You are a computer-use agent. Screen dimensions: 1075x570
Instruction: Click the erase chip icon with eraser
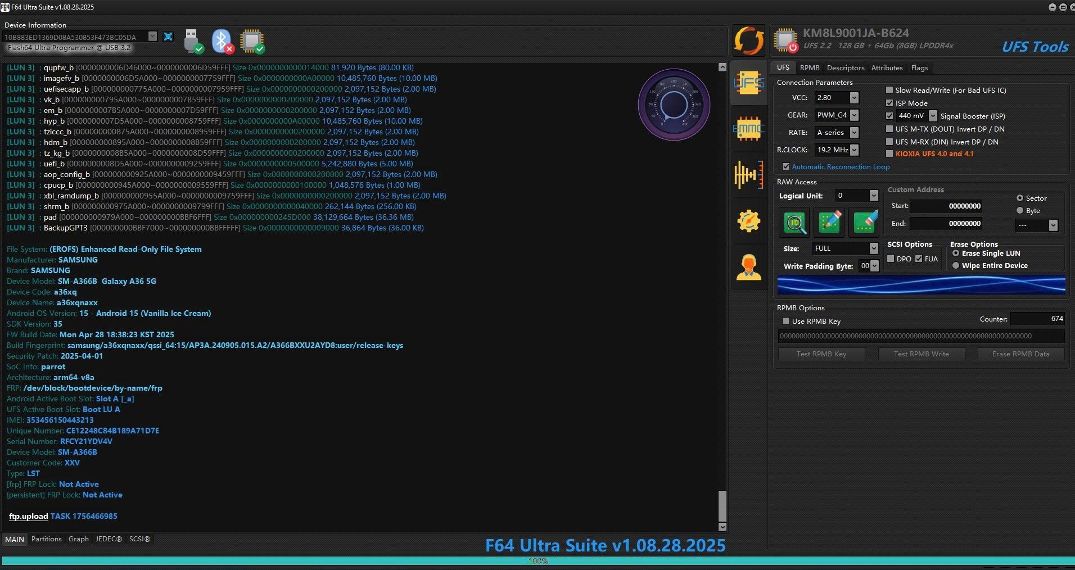pos(864,223)
